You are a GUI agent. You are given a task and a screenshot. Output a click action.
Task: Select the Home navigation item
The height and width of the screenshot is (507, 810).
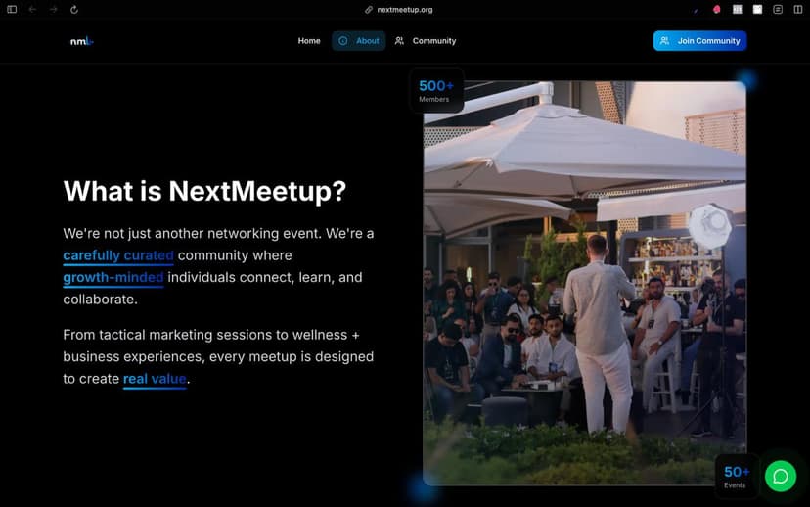point(309,41)
